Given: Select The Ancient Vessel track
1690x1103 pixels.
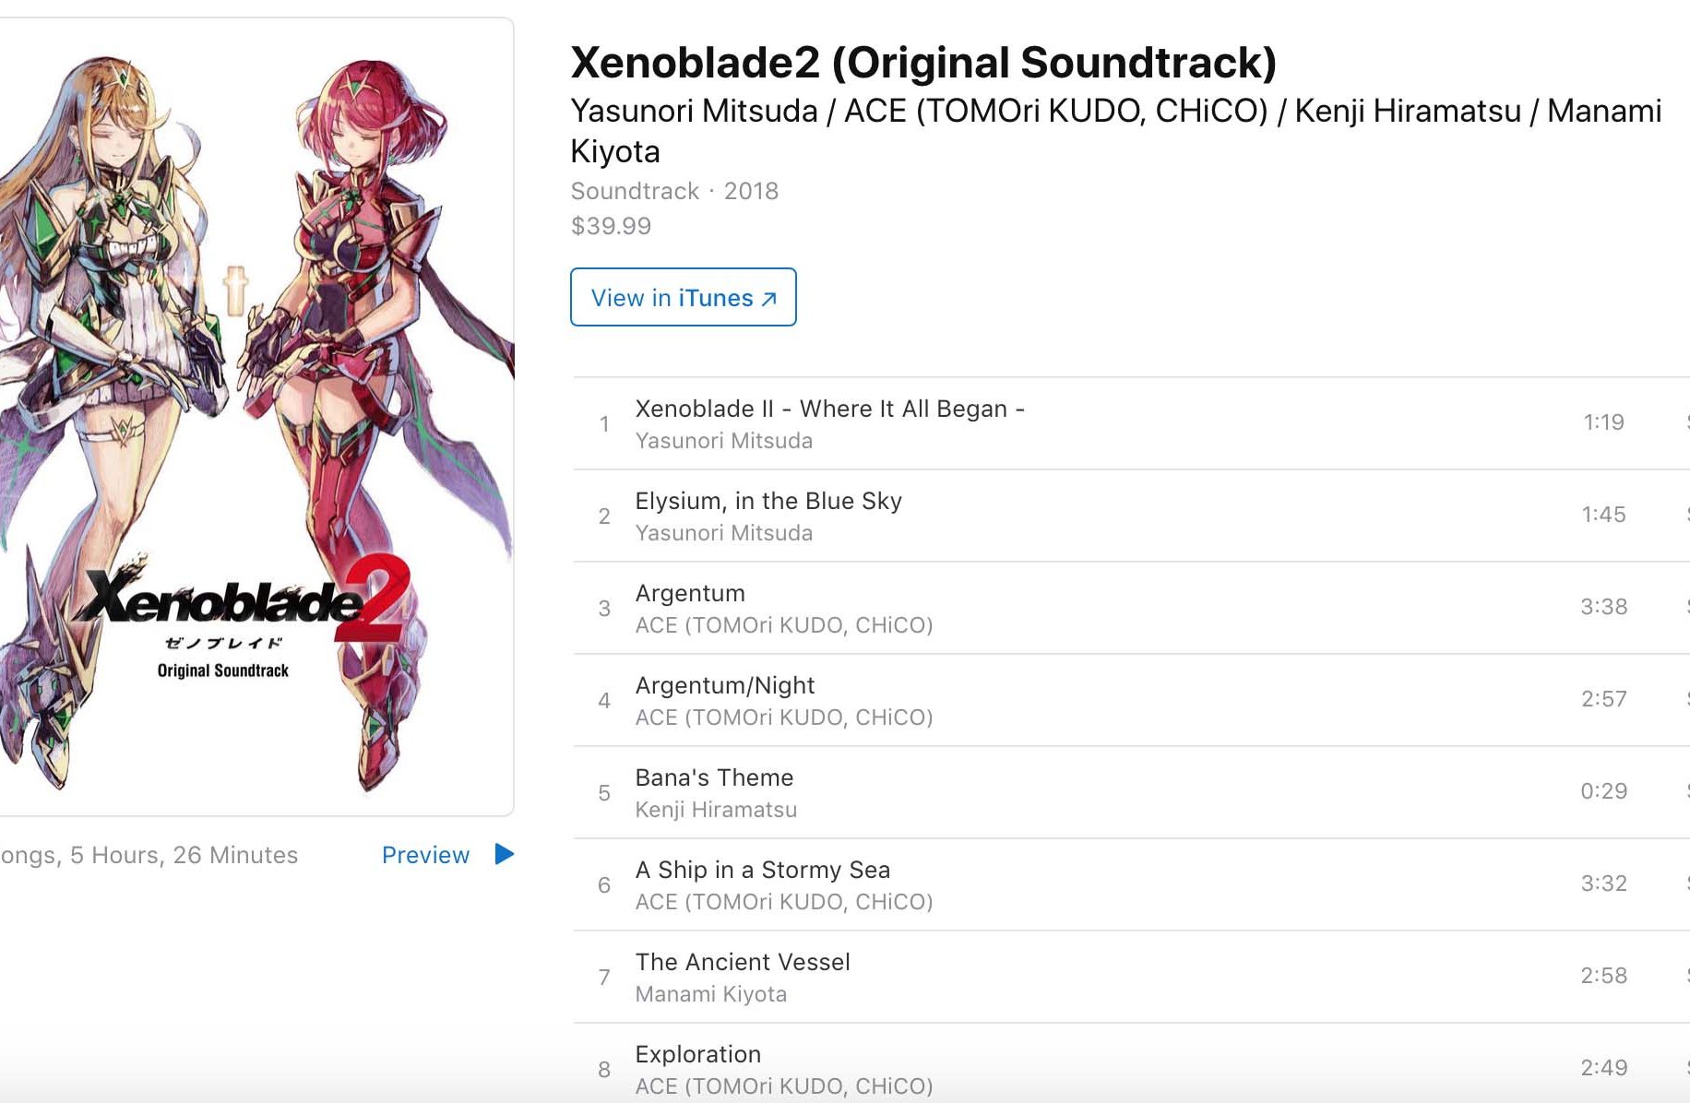Looking at the screenshot, I should 742,962.
